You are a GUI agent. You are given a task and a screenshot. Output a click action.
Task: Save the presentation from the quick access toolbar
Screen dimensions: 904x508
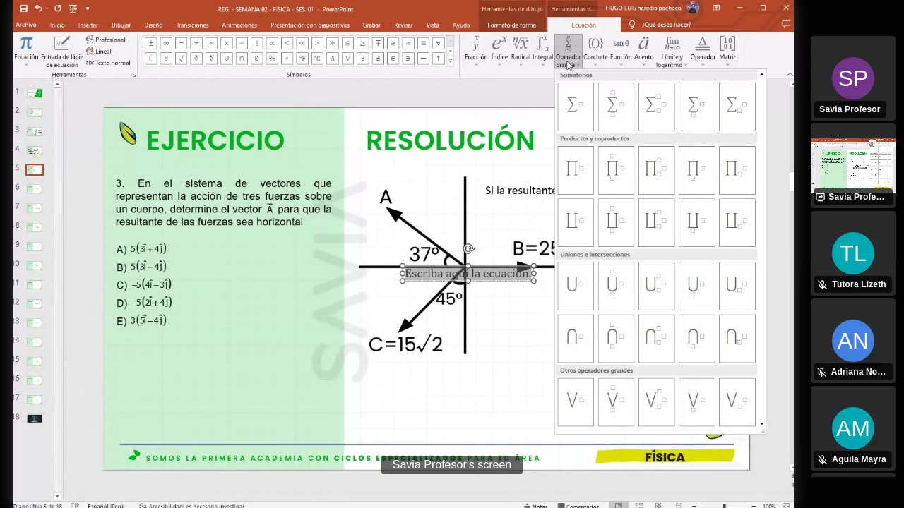24,8
